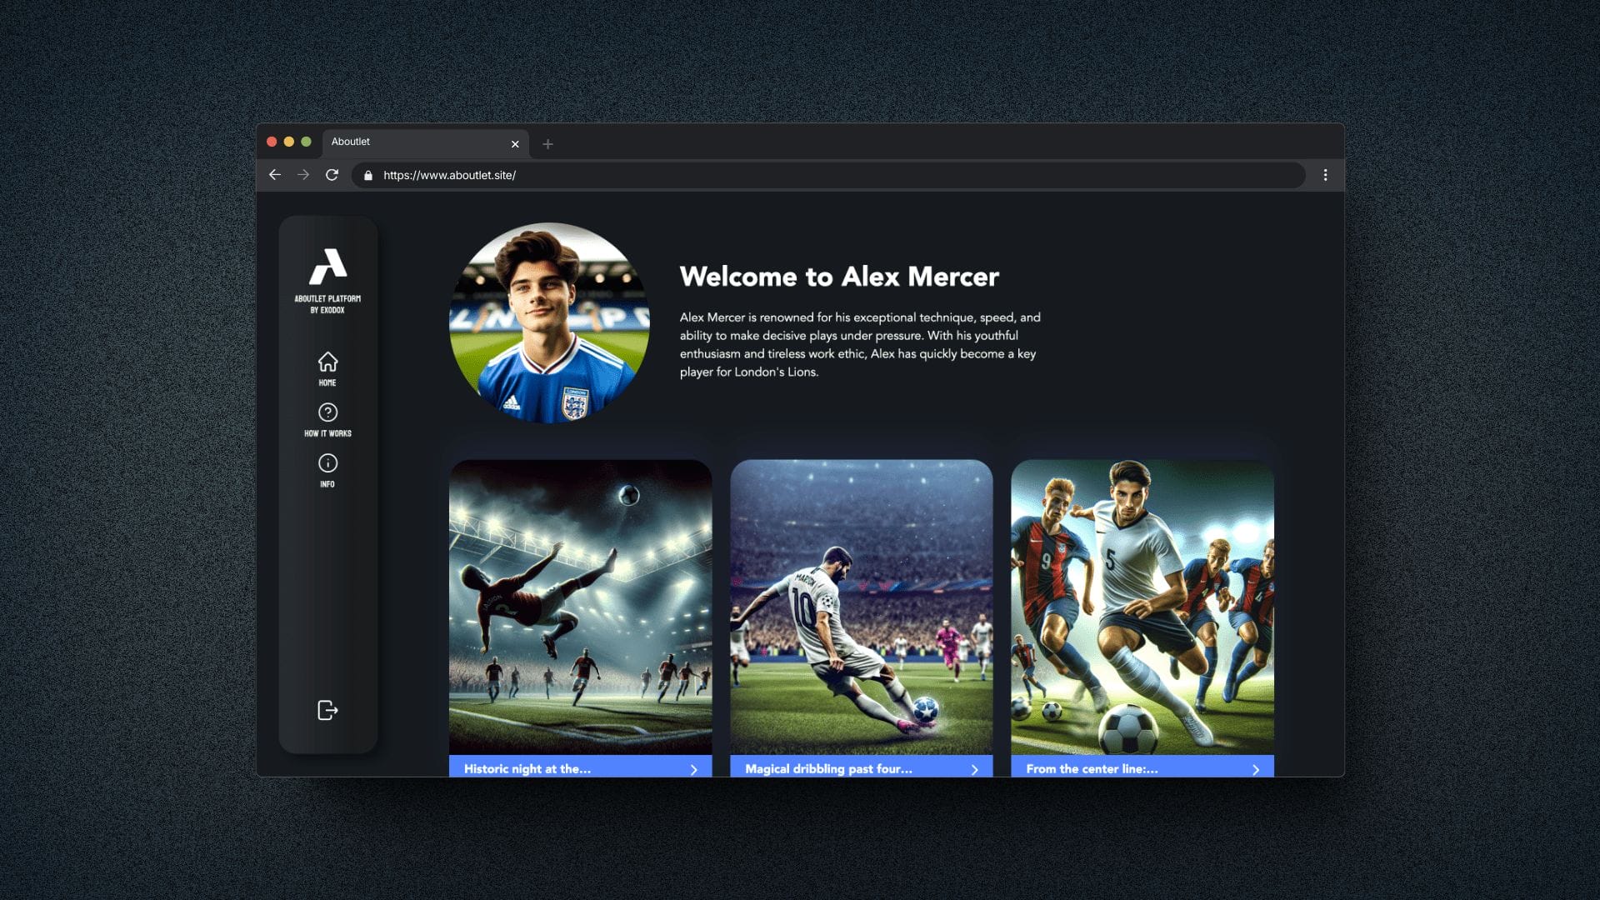
Task: Expand the Magical dribbling past four... chevron
Action: coord(974,769)
